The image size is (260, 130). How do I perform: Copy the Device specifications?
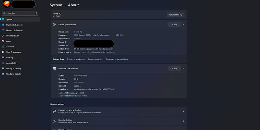(175, 25)
